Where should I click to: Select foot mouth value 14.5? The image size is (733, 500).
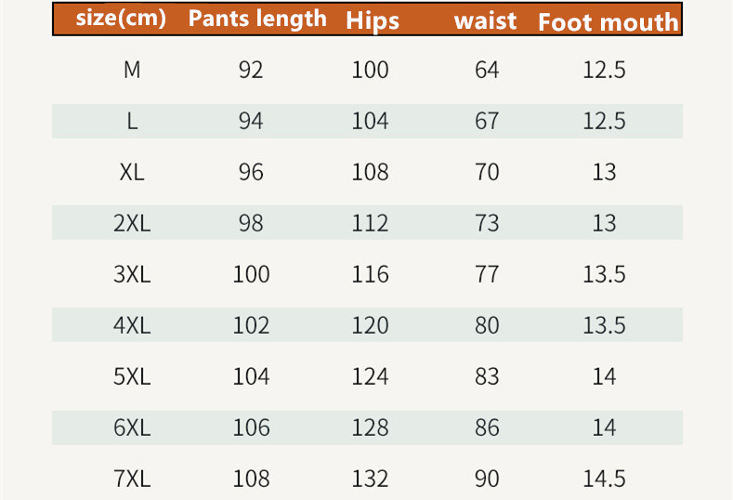(x=604, y=479)
